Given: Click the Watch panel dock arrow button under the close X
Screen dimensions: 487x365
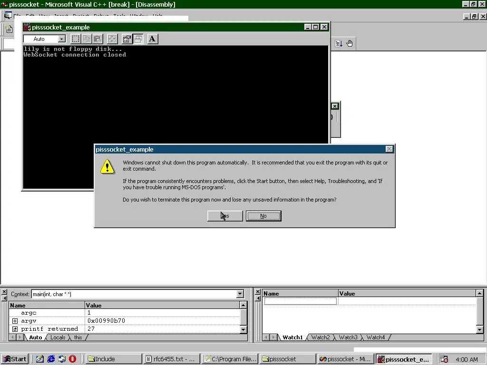Looking at the screenshot, I should 257,298.
